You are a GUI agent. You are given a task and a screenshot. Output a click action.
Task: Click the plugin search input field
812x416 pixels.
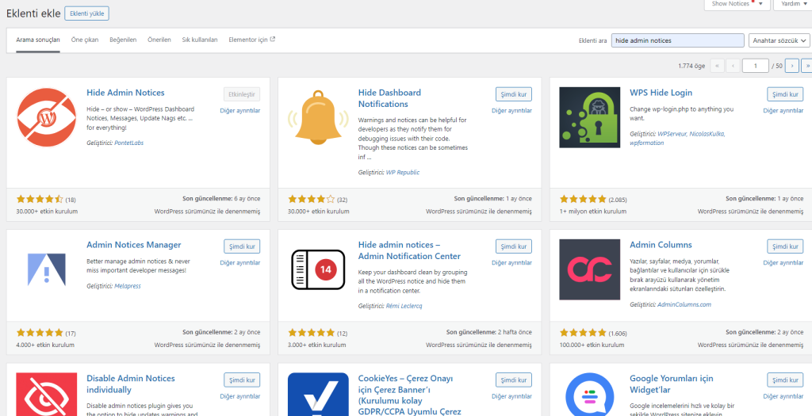click(x=677, y=40)
